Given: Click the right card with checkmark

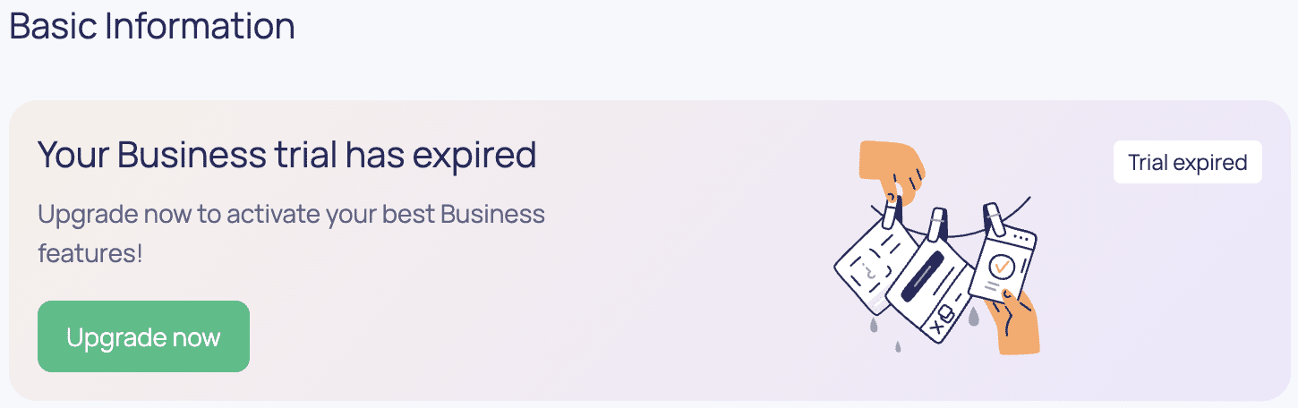Looking at the screenshot, I should 1003,264.
